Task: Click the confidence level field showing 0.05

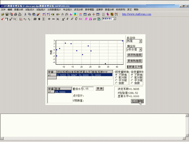Action: pos(88,89)
